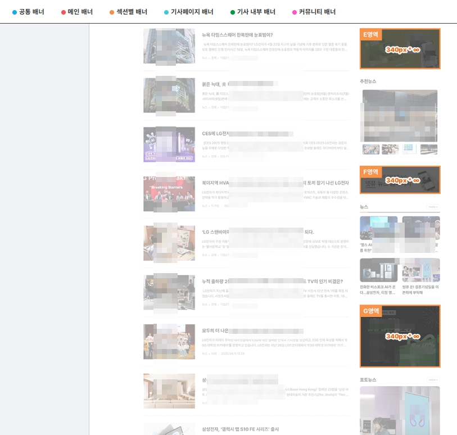Image resolution: width=457 pixels, height=435 pixels.
Task: Open the article starting '붉은 늑대, 美'
Action: [x=240, y=84]
